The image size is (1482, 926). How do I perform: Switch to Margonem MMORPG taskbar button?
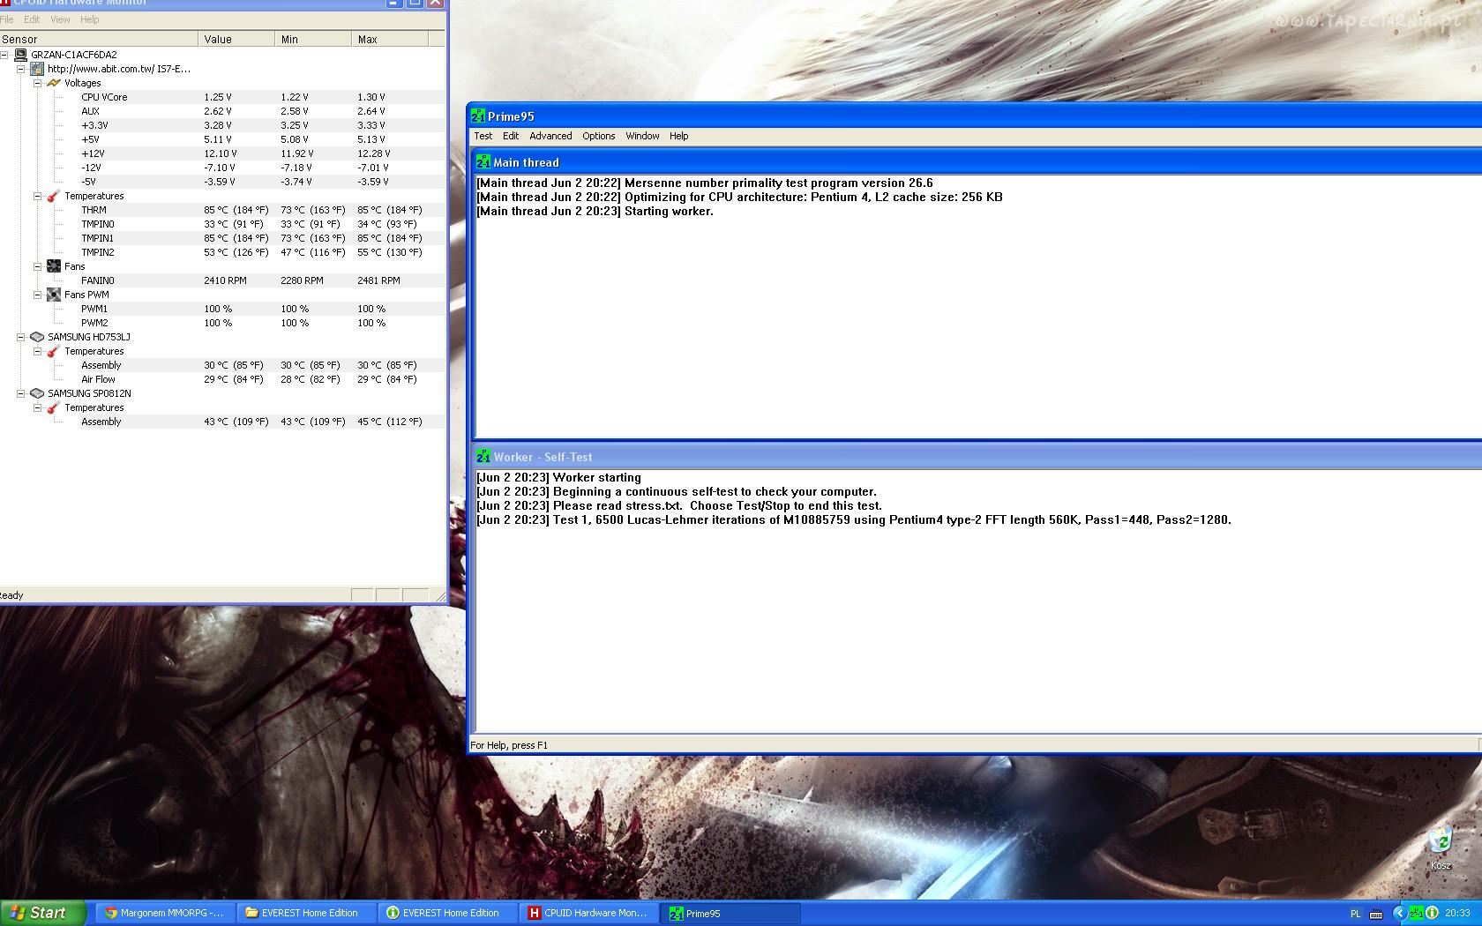pyautogui.click(x=164, y=913)
